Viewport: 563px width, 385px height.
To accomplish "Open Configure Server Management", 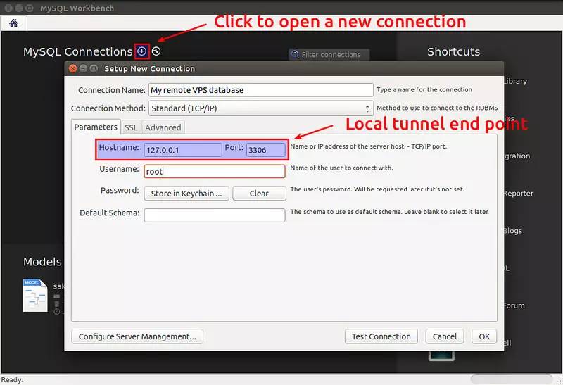I will 137,336.
